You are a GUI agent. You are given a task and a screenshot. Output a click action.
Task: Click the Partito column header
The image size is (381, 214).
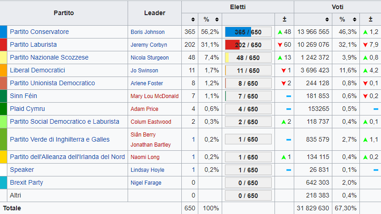pos(64,13)
